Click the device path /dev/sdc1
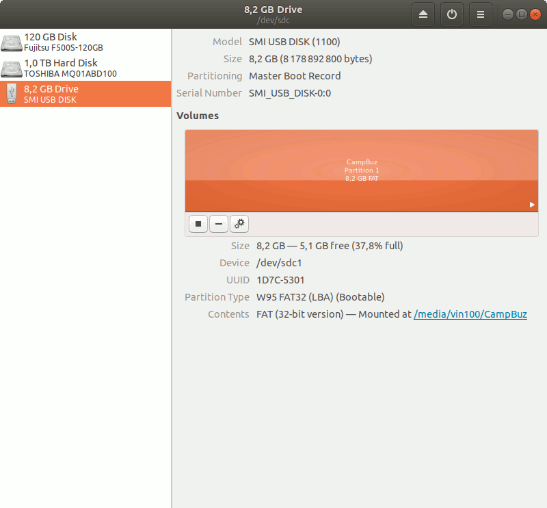The image size is (547, 508). click(279, 263)
